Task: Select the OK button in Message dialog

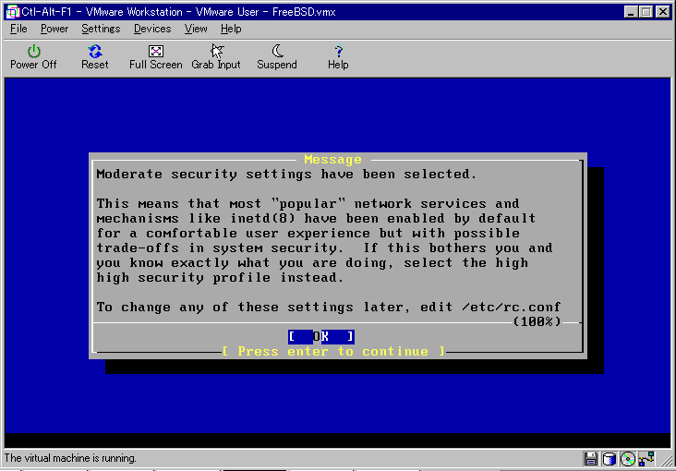Action: click(x=321, y=336)
